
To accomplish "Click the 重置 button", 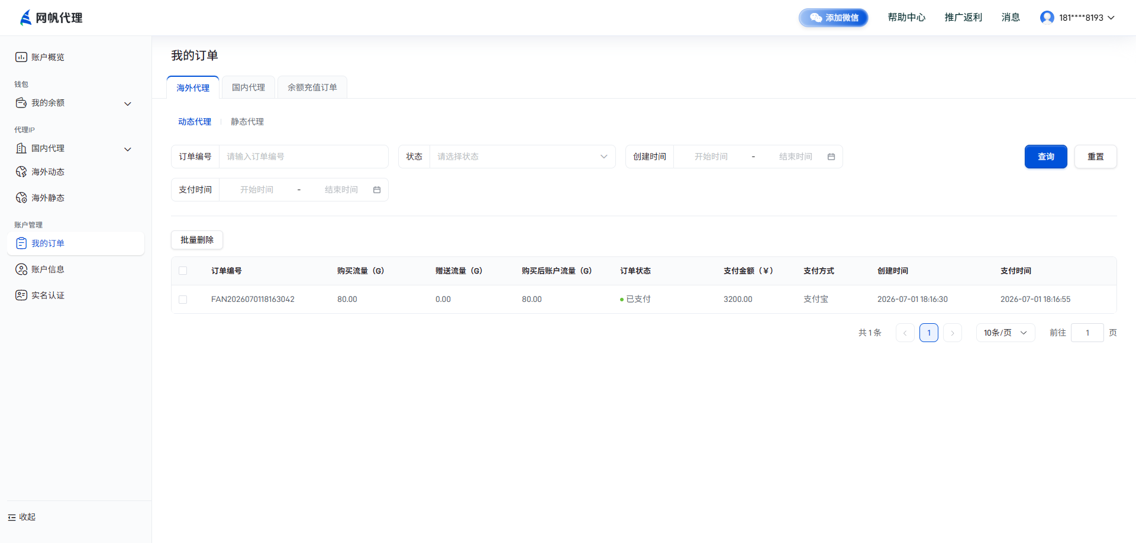I will coord(1096,157).
